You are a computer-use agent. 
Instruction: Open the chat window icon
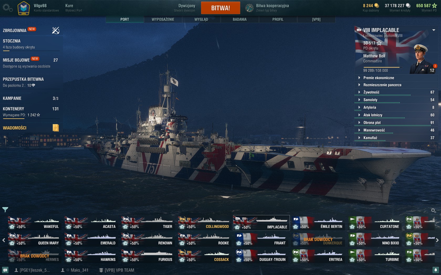[5, 270]
